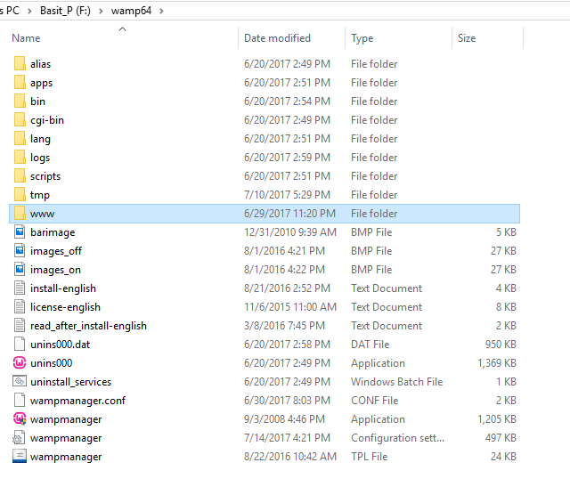Select the wampmanager.conf file icon

pos(20,400)
